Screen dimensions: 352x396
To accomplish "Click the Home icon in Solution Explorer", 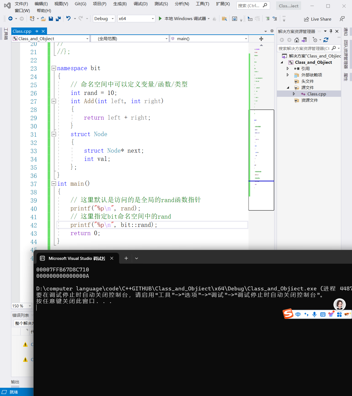I will (296, 40).
